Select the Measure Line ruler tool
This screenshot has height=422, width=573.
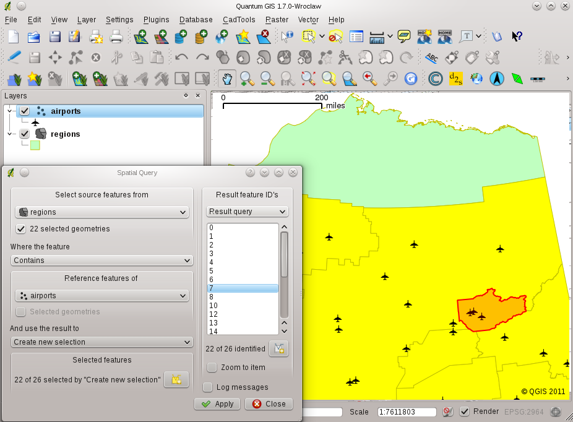pos(376,37)
